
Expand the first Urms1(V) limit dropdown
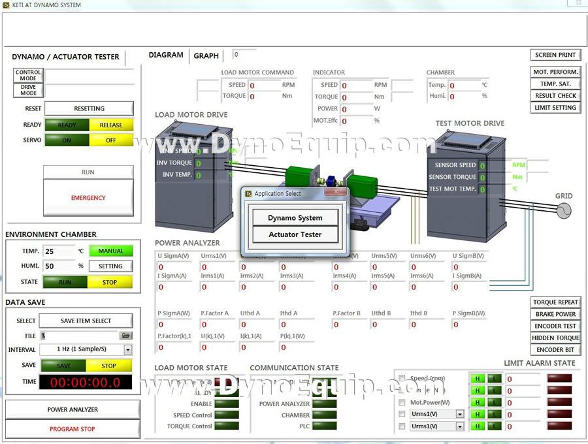click(x=459, y=414)
